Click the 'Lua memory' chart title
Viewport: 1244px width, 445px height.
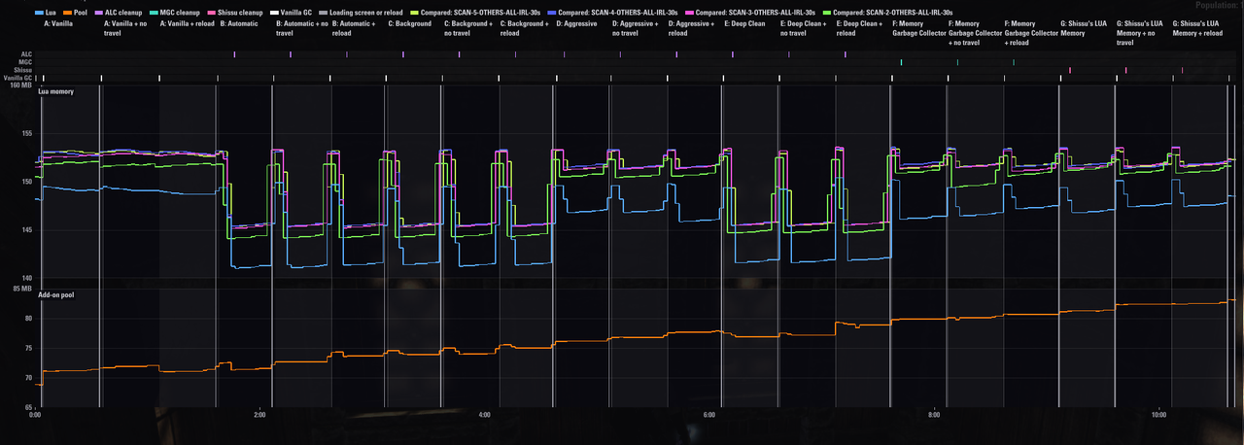pyautogui.click(x=56, y=91)
